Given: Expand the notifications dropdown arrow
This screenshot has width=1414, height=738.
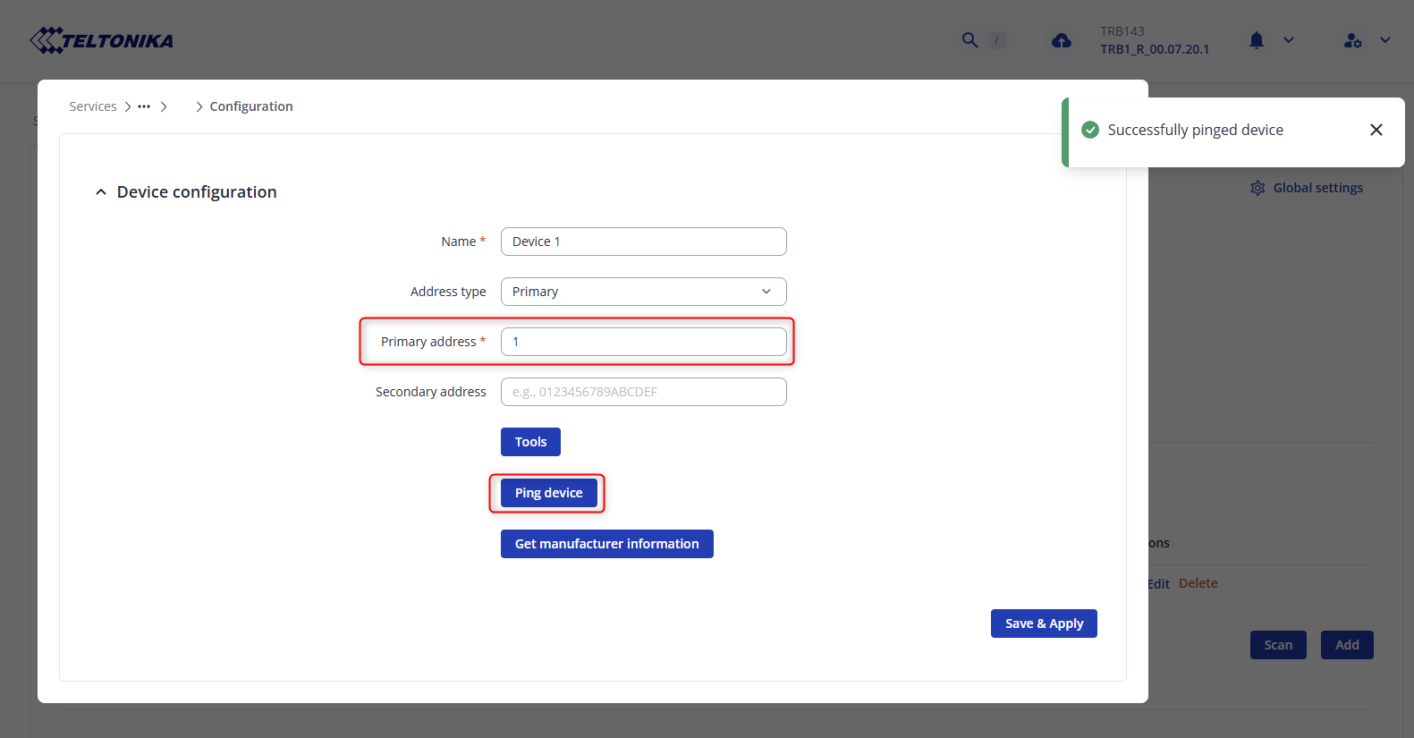Looking at the screenshot, I should [1289, 40].
